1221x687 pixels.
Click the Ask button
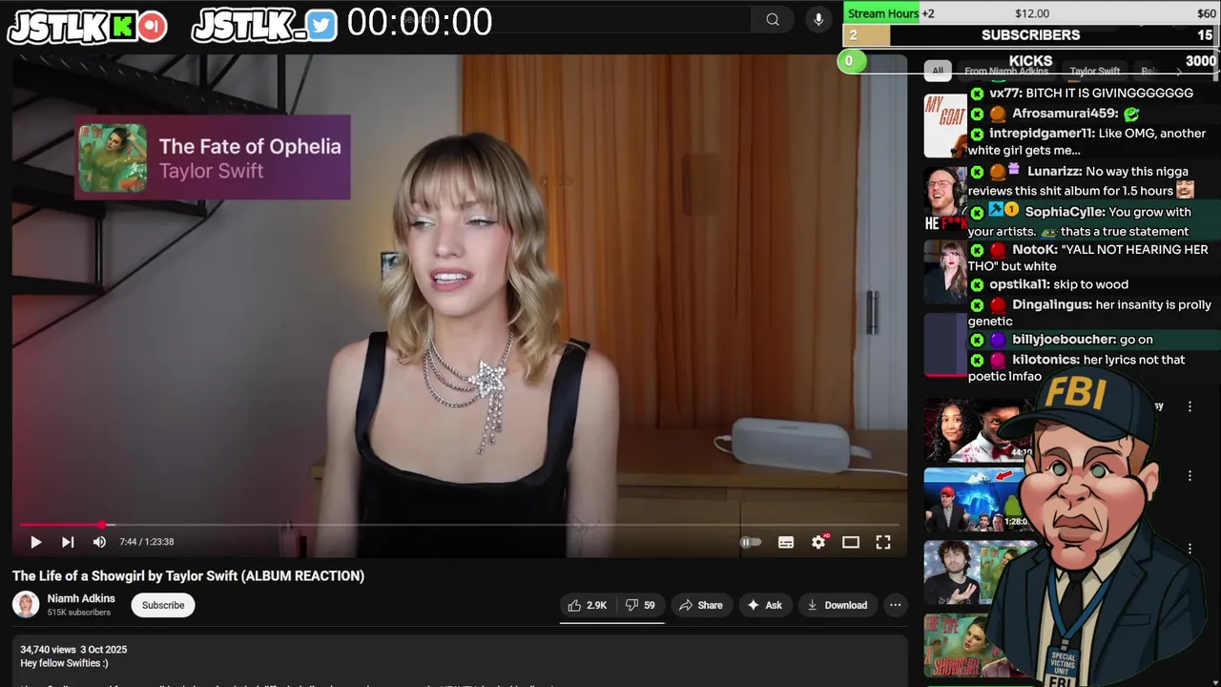765,605
